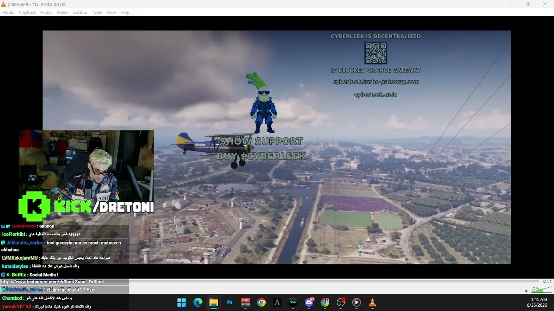Image resolution: width=554 pixels, height=311 pixels.
Task: Open the green A-logo app in taskbar
Action: (277, 302)
